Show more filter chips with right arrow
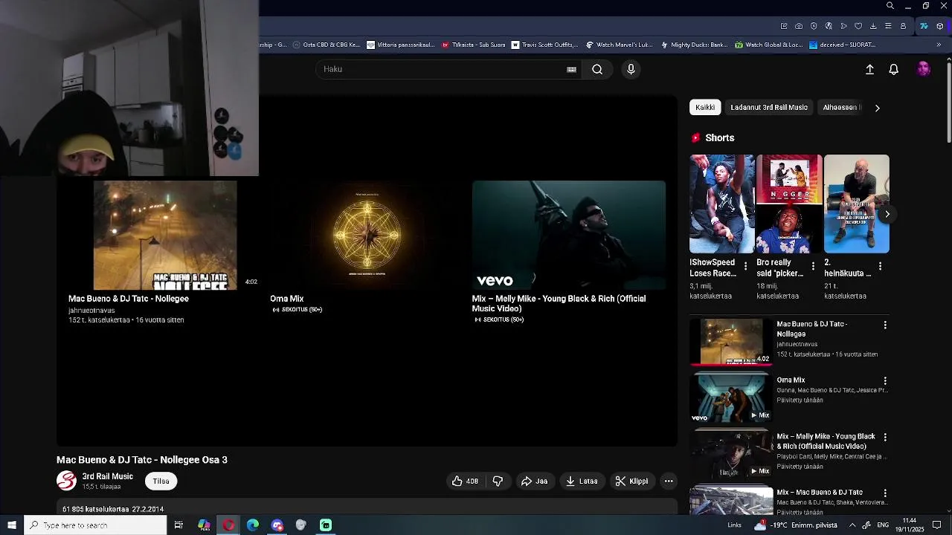Image resolution: width=952 pixels, height=535 pixels. pos(877,108)
